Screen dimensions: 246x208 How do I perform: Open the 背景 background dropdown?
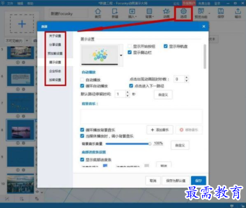pos(153,17)
